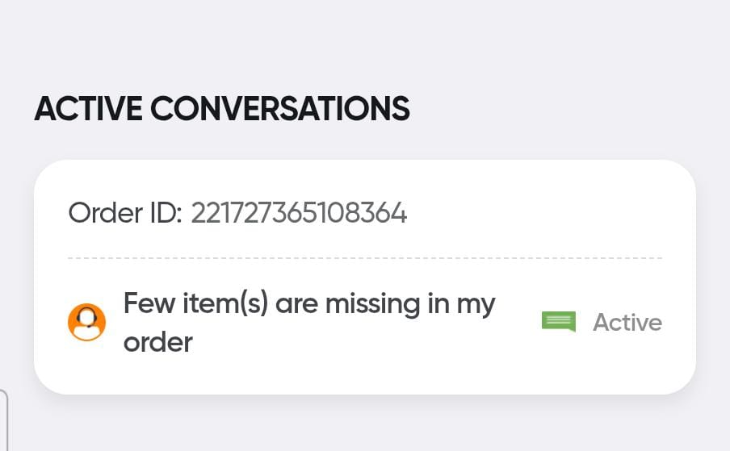
Task: Click the word "CONVERSATIONS" in the heading
Action: (x=280, y=109)
